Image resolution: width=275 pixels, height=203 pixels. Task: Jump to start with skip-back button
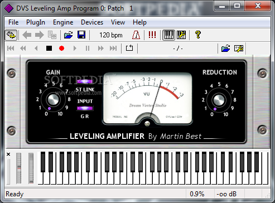pyautogui.click(x=11, y=49)
